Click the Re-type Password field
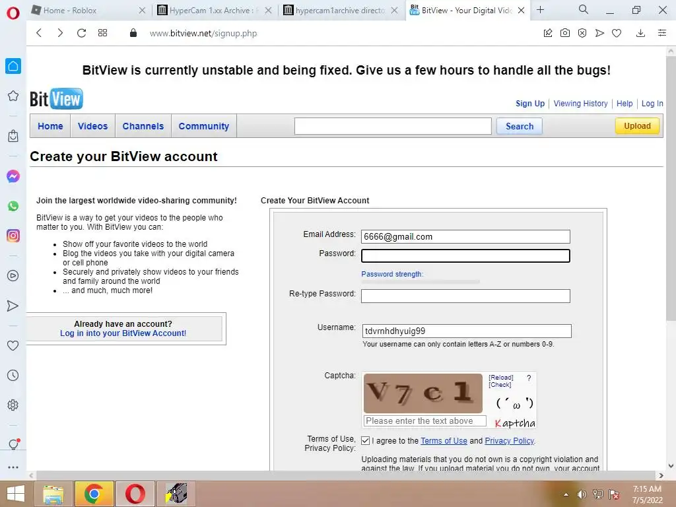 tap(465, 296)
